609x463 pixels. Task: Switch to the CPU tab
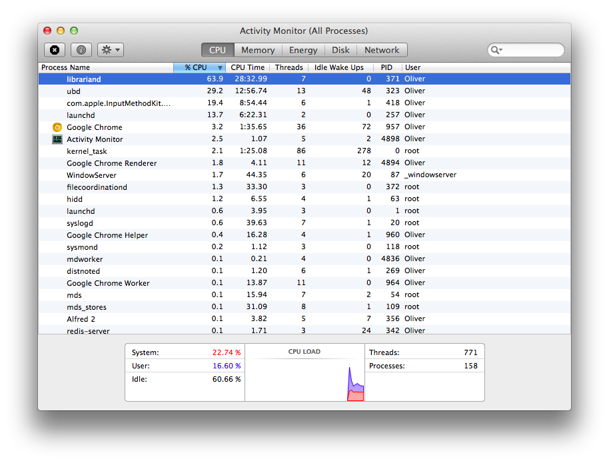[x=217, y=50]
